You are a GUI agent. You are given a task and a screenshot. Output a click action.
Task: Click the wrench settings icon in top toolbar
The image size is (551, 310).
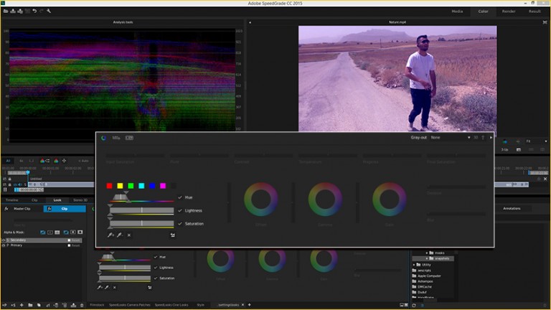click(49, 11)
